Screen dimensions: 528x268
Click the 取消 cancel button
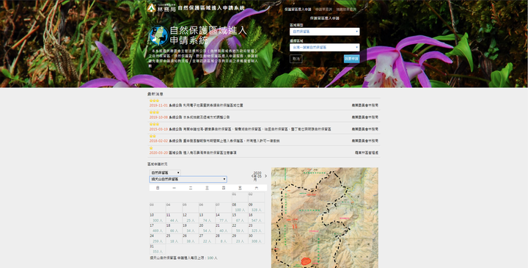pyautogui.click(x=296, y=59)
